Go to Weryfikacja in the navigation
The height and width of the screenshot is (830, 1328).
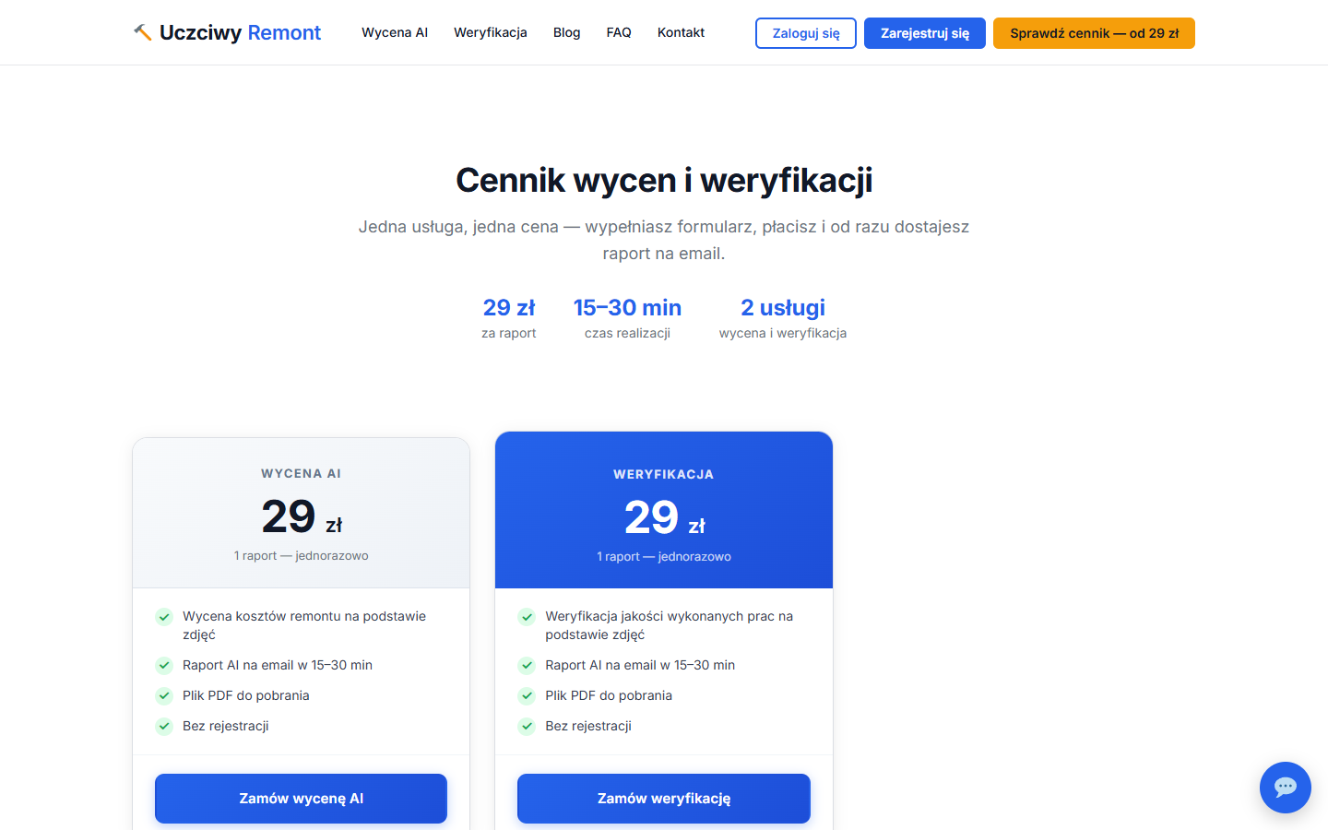491,32
